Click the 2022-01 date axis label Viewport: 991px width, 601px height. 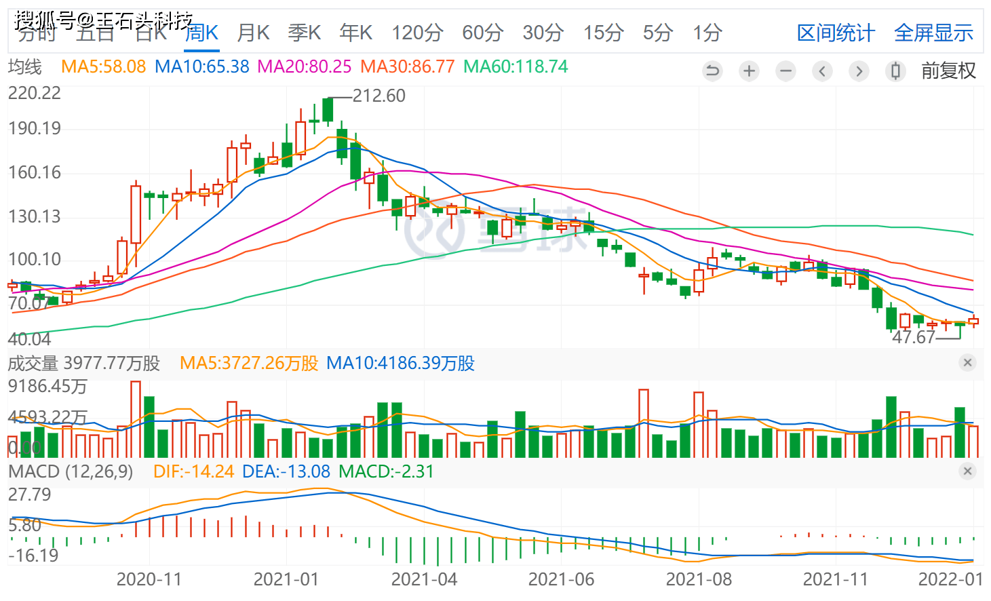[x=950, y=579]
